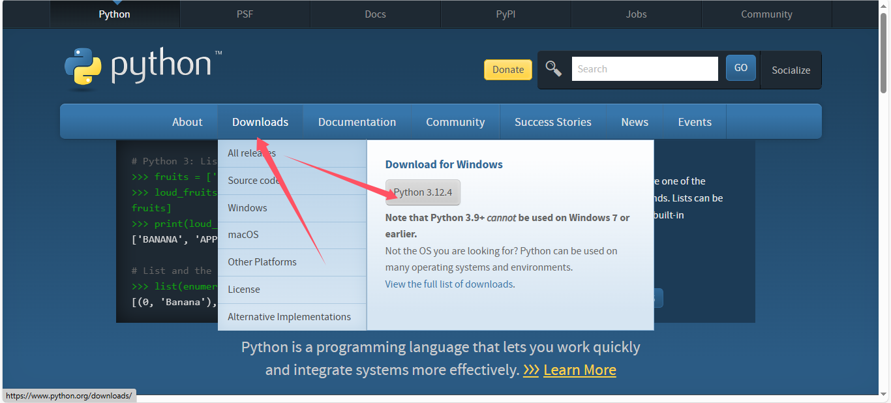Choose All releases in Downloads menu
The width and height of the screenshot is (891, 403).
pyautogui.click(x=292, y=153)
